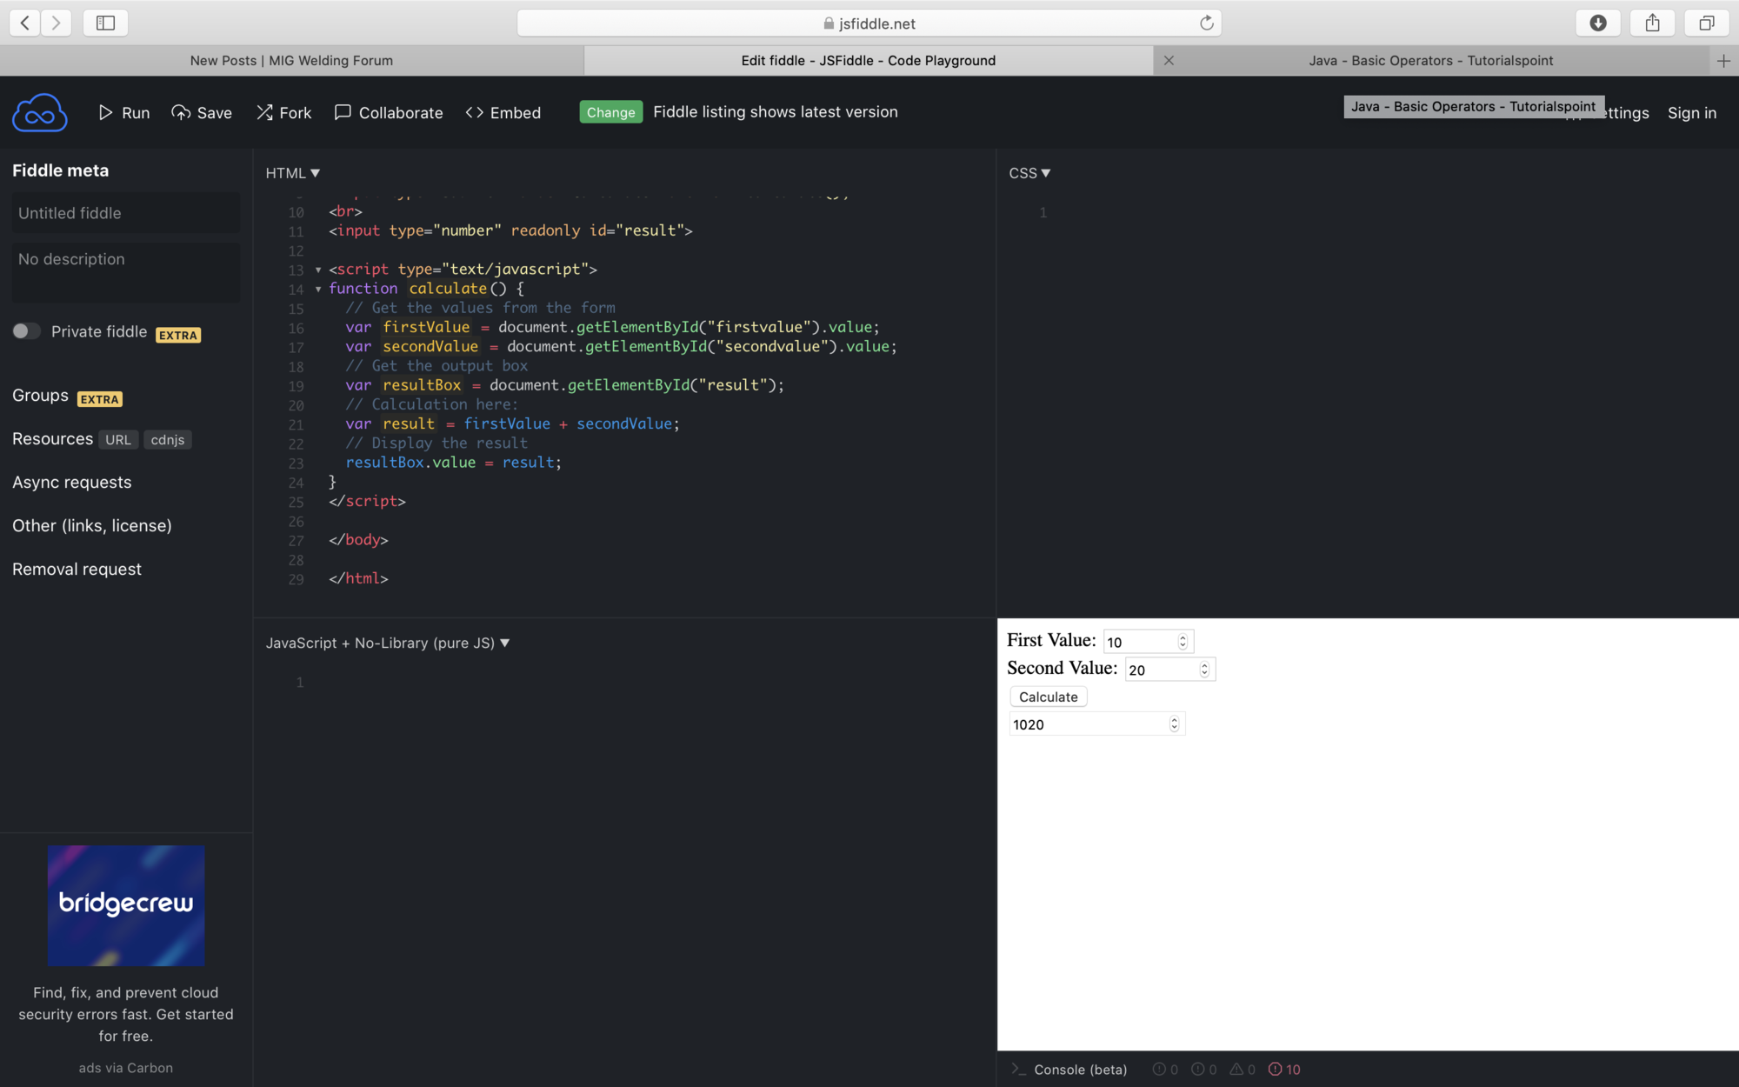This screenshot has width=1739, height=1087.
Task: Save the fiddle
Action: coord(202,112)
